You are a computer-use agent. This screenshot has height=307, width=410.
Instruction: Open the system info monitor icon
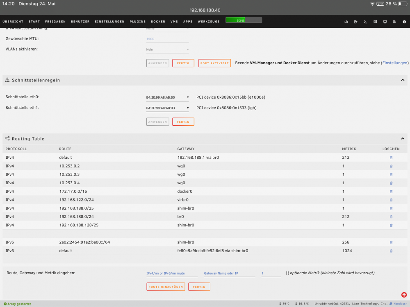click(385, 22)
